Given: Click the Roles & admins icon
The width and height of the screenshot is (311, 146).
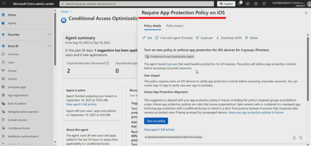Looking at the screenshot, I should point(3,103).
